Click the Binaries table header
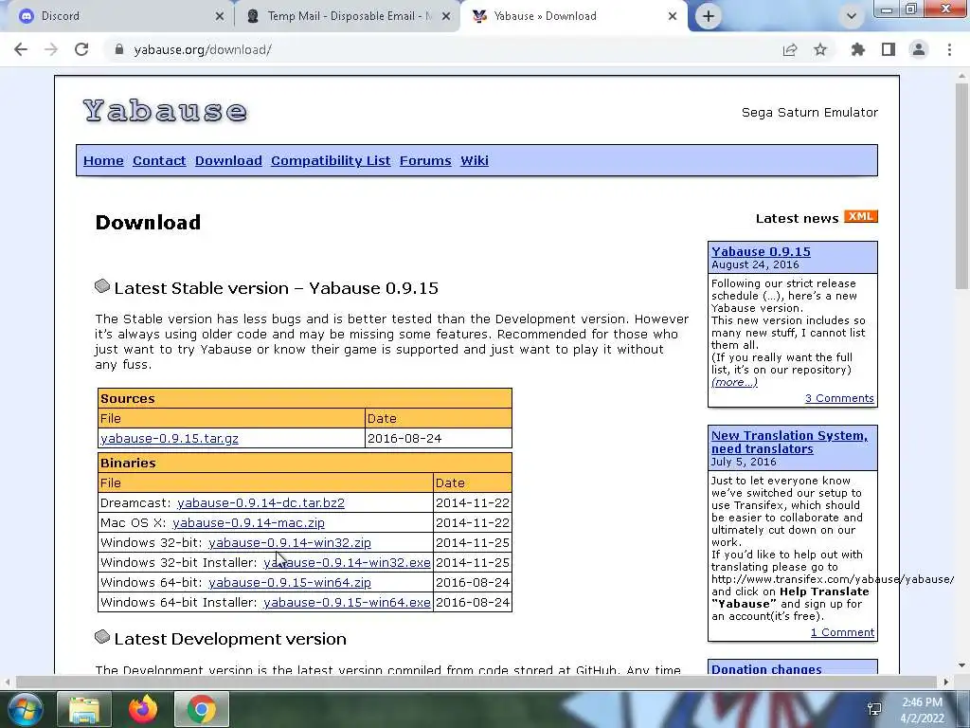 point(305,463)
